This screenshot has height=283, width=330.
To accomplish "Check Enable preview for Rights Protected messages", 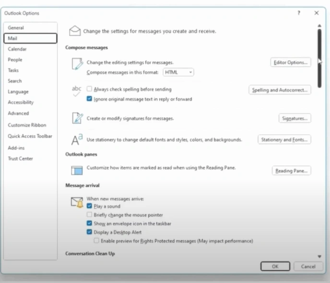I will [96, 240].
